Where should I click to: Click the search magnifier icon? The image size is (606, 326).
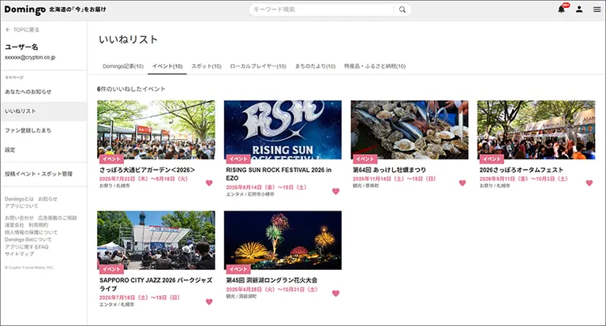point(402,9)
